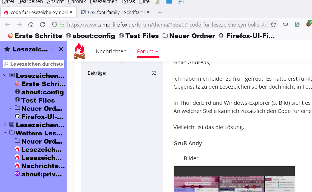Screen dimensions: 312x192
Task: Close the CSS font-family tab
Action: pos(148,12)
